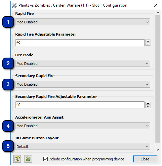Click the help icon at bottom left
Image resolution: width=162 pixels, height=166 pixels.
pyautogui.click(x=17, y=159)
